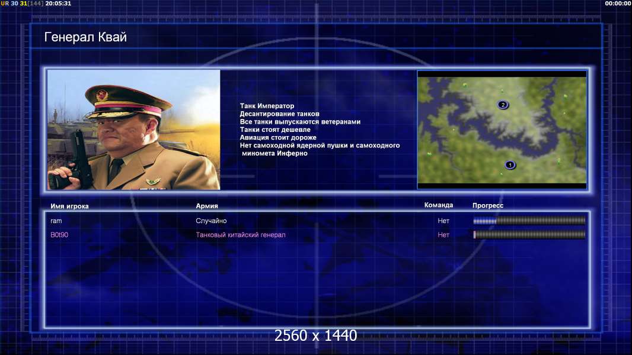
Task: Click start position marker 2 on the map
Action: click(x=503, y=105)
